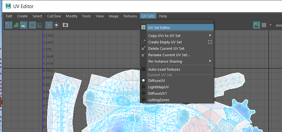Open the Create Empty UV Set option box
Screen dimensions: 282x132
coord(210,42)
